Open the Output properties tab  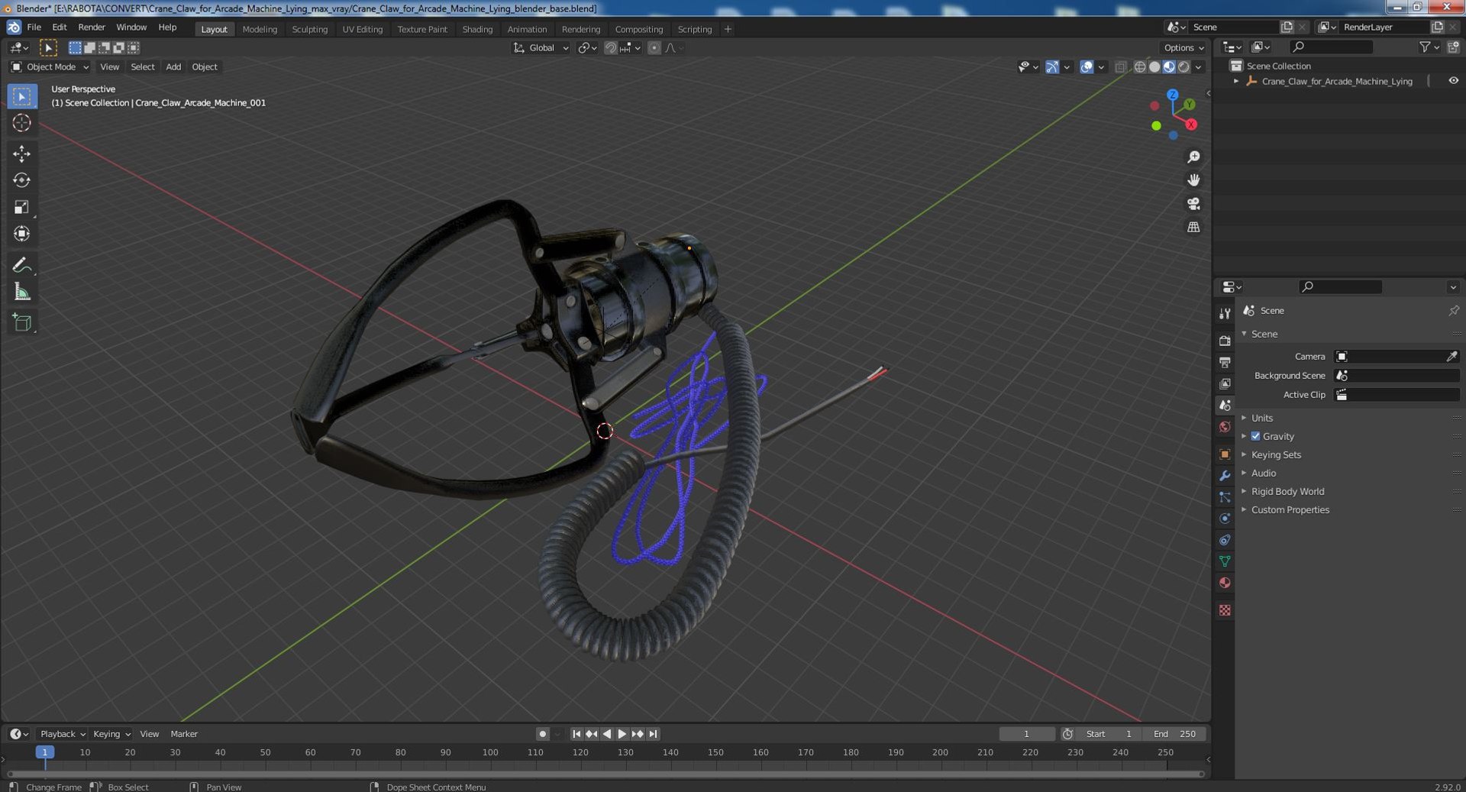click(1225, 362)
